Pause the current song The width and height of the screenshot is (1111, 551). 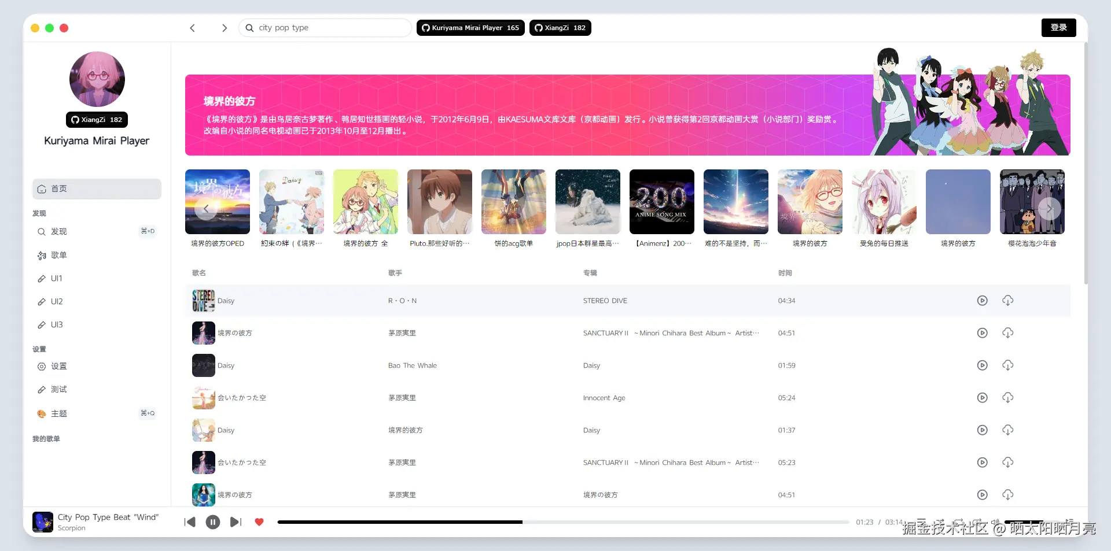[x=213, y=522]
